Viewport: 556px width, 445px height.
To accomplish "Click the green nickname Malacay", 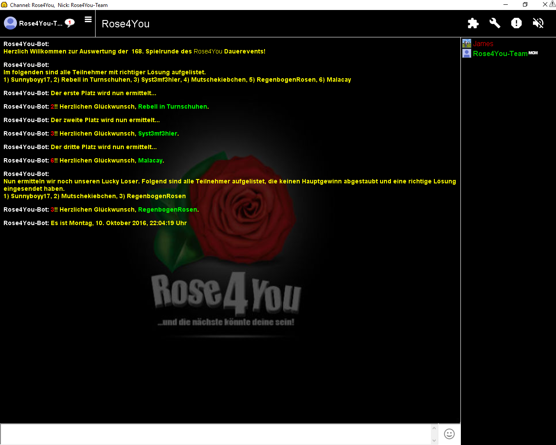I will 150,161.
